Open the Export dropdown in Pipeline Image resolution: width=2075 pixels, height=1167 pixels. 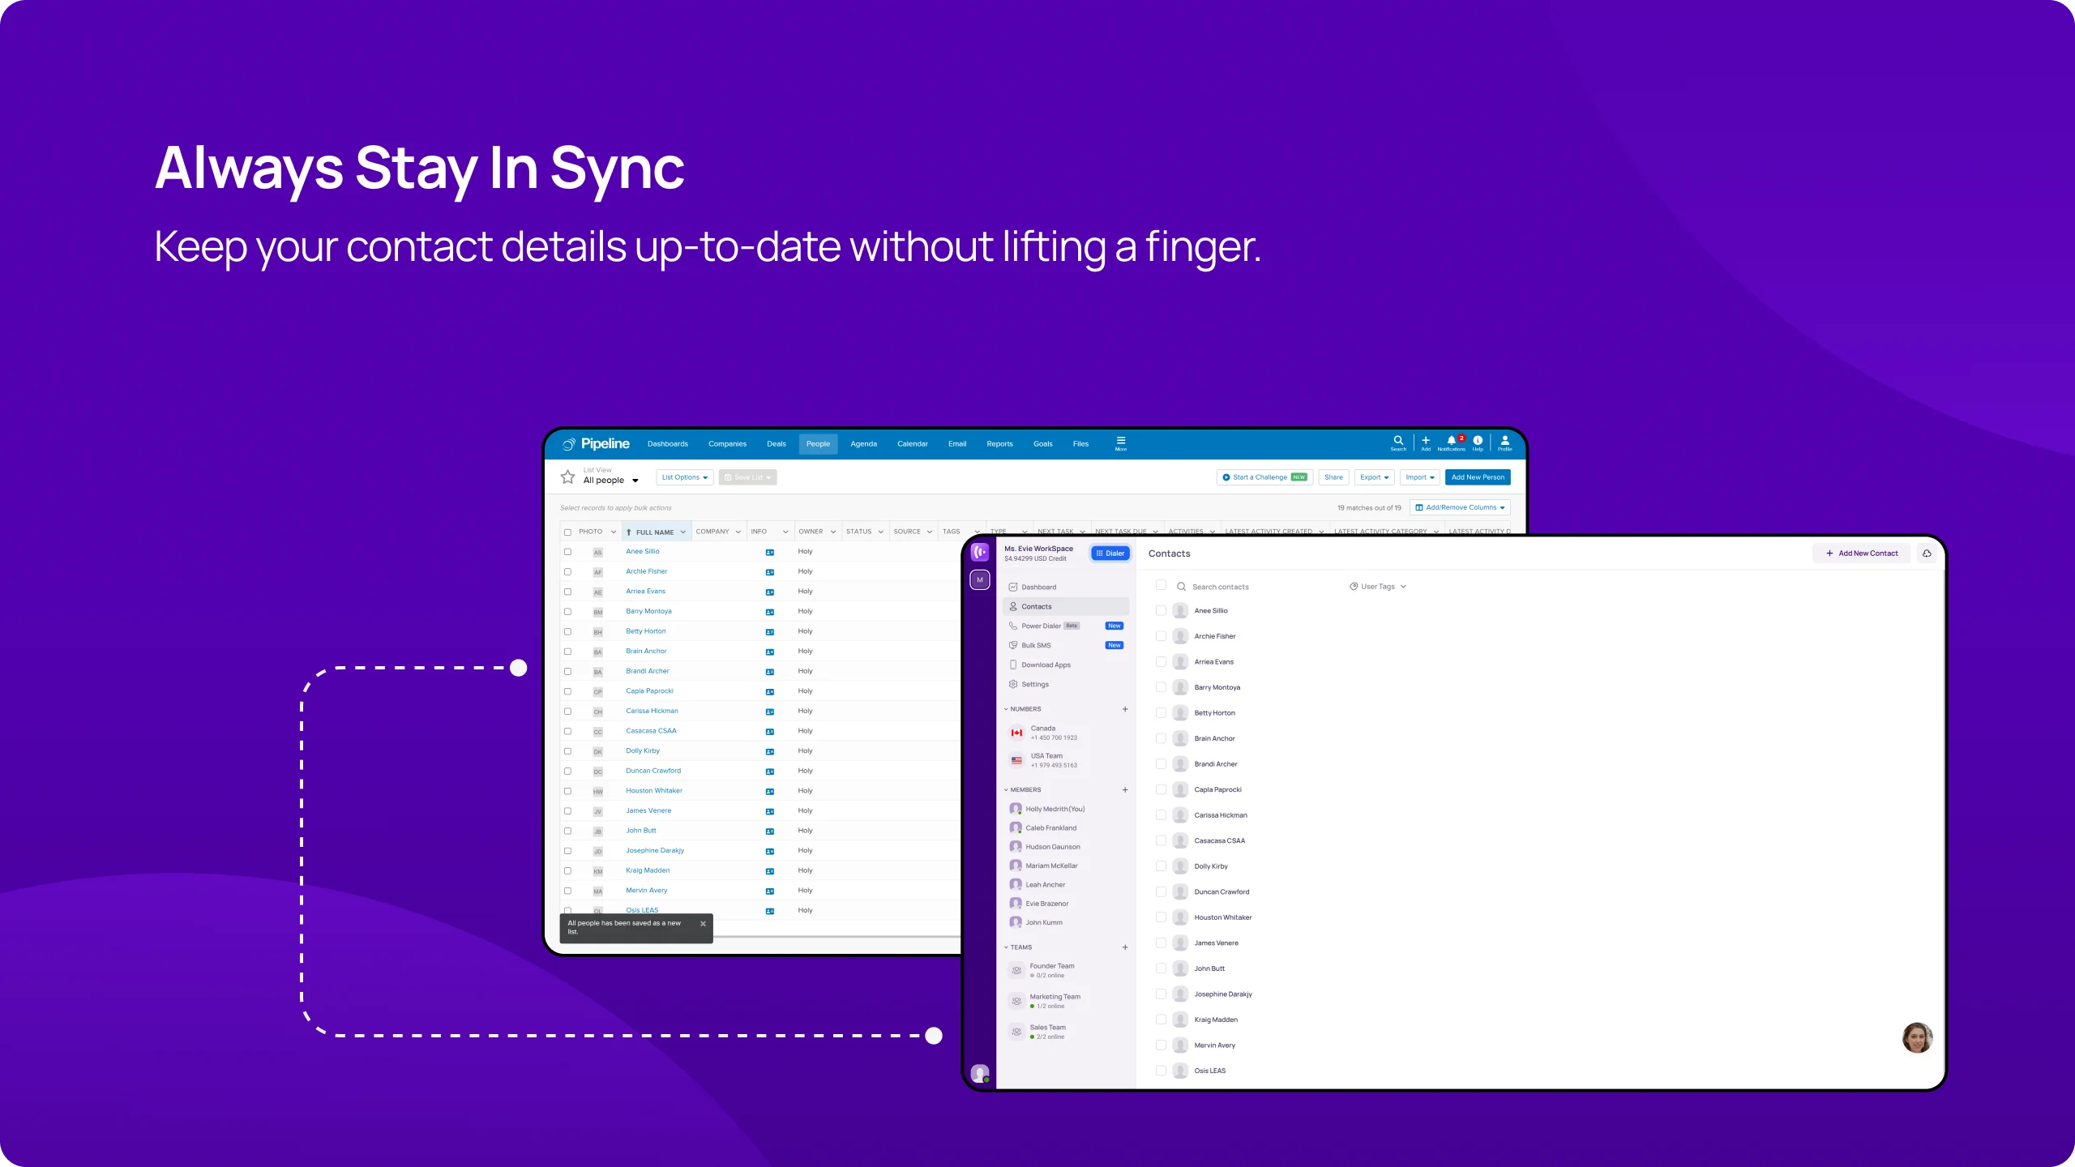click(x=1374, y=477)
